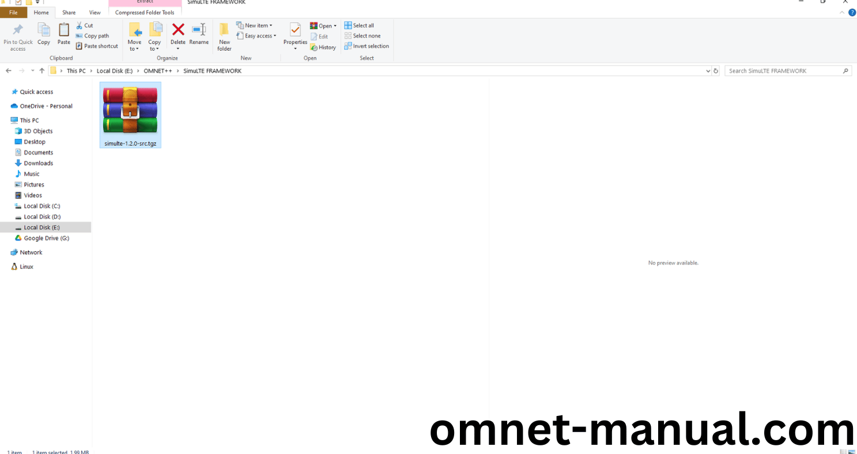The image size is (857, 454).
Task: Click the Search SimuLTE FRAMEWORK box
Action: coord(784,71)
